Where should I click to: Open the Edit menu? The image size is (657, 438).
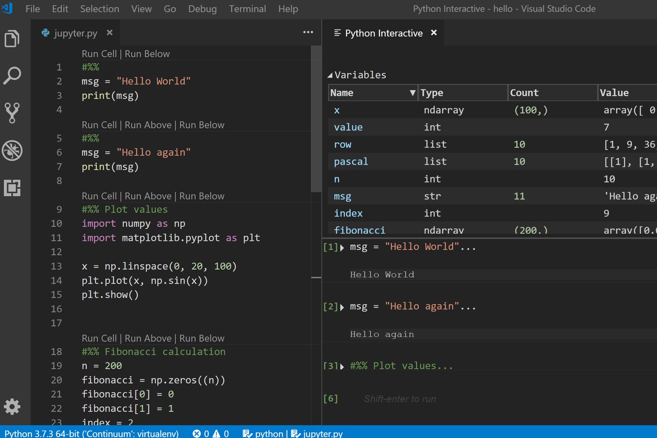(60, 9)
